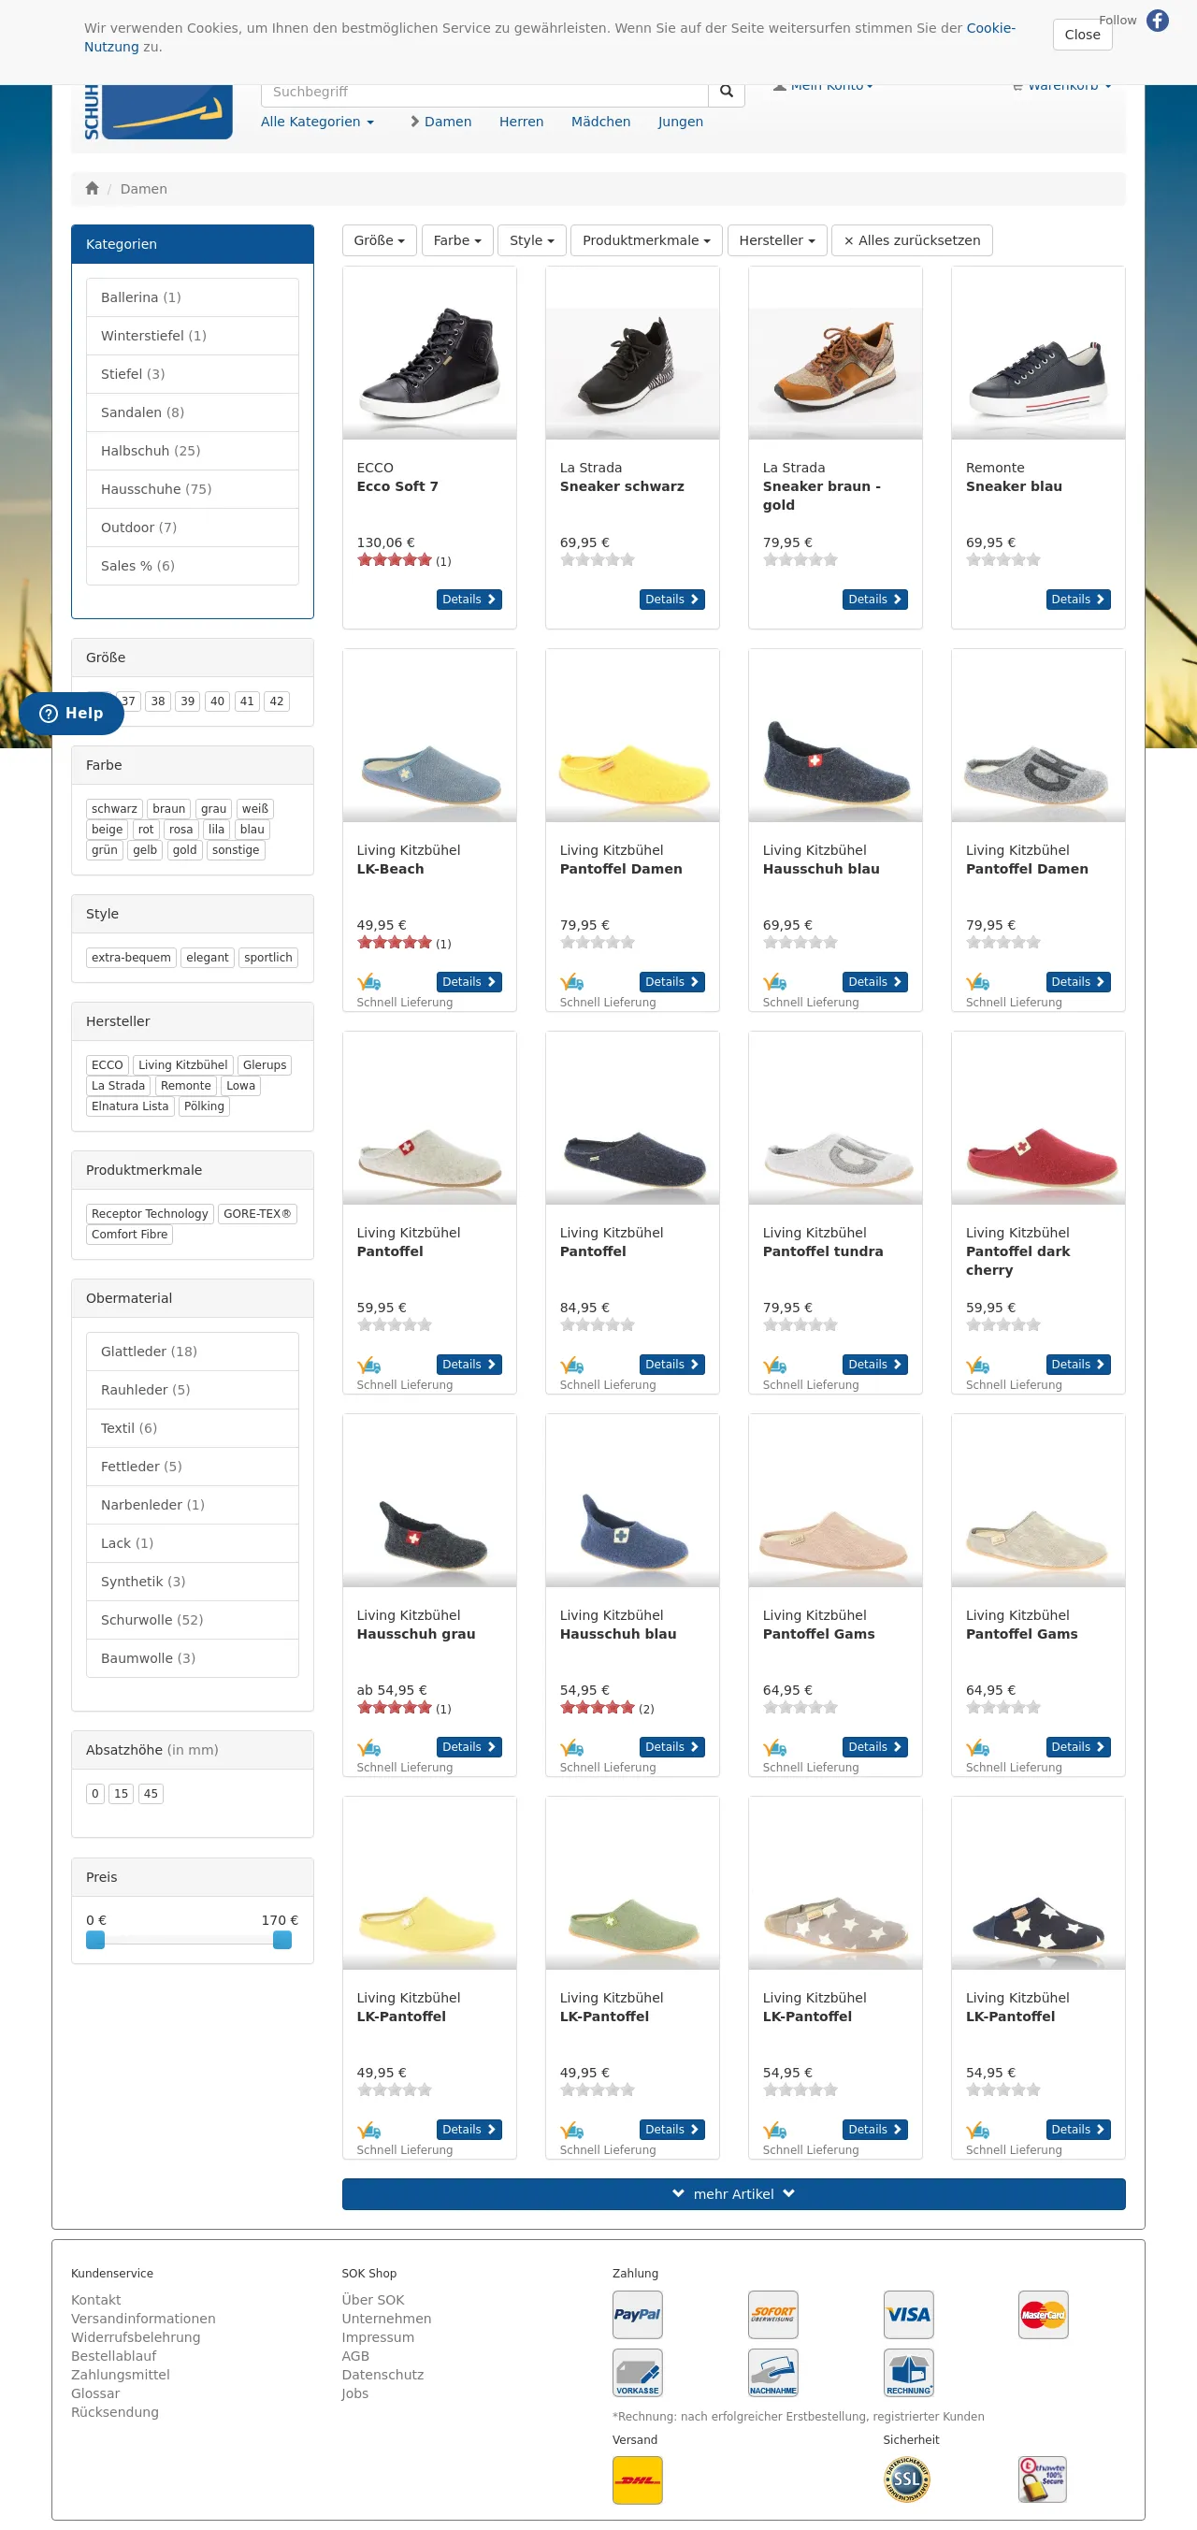Viewport: 1197px width, 2530px height.
Task: Click the SSL security seal
Action: point(907,2479)
